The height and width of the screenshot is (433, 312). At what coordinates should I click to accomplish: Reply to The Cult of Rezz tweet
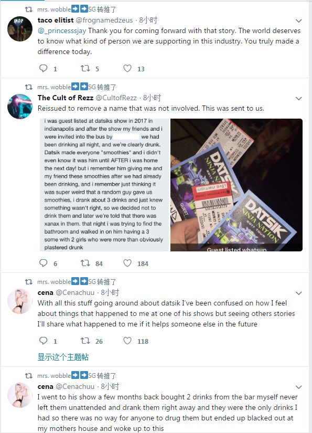[44, 263]
